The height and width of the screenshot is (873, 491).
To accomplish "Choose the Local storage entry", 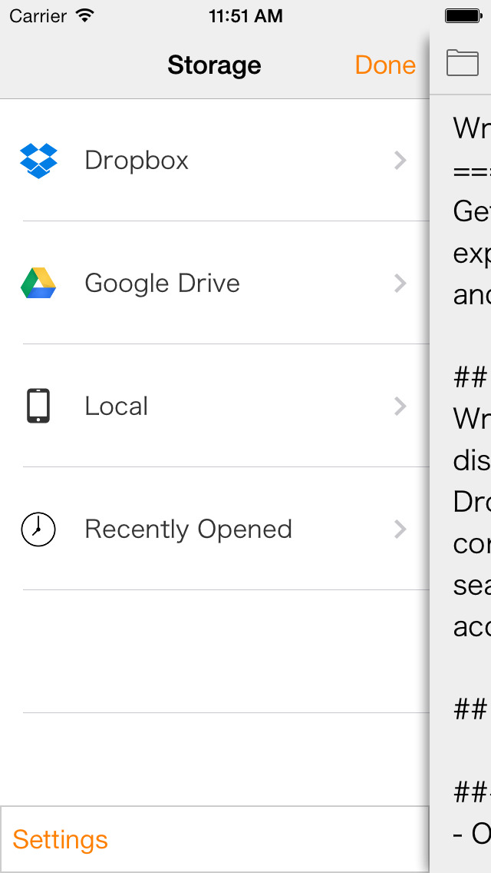I will click(x=215, y=406).
